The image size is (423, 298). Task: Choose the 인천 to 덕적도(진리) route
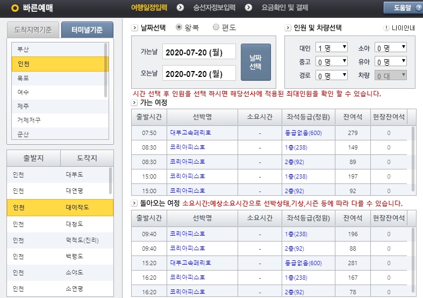coord(60,240)
